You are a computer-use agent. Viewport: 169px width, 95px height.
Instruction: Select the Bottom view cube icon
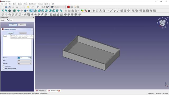(54, 11)
